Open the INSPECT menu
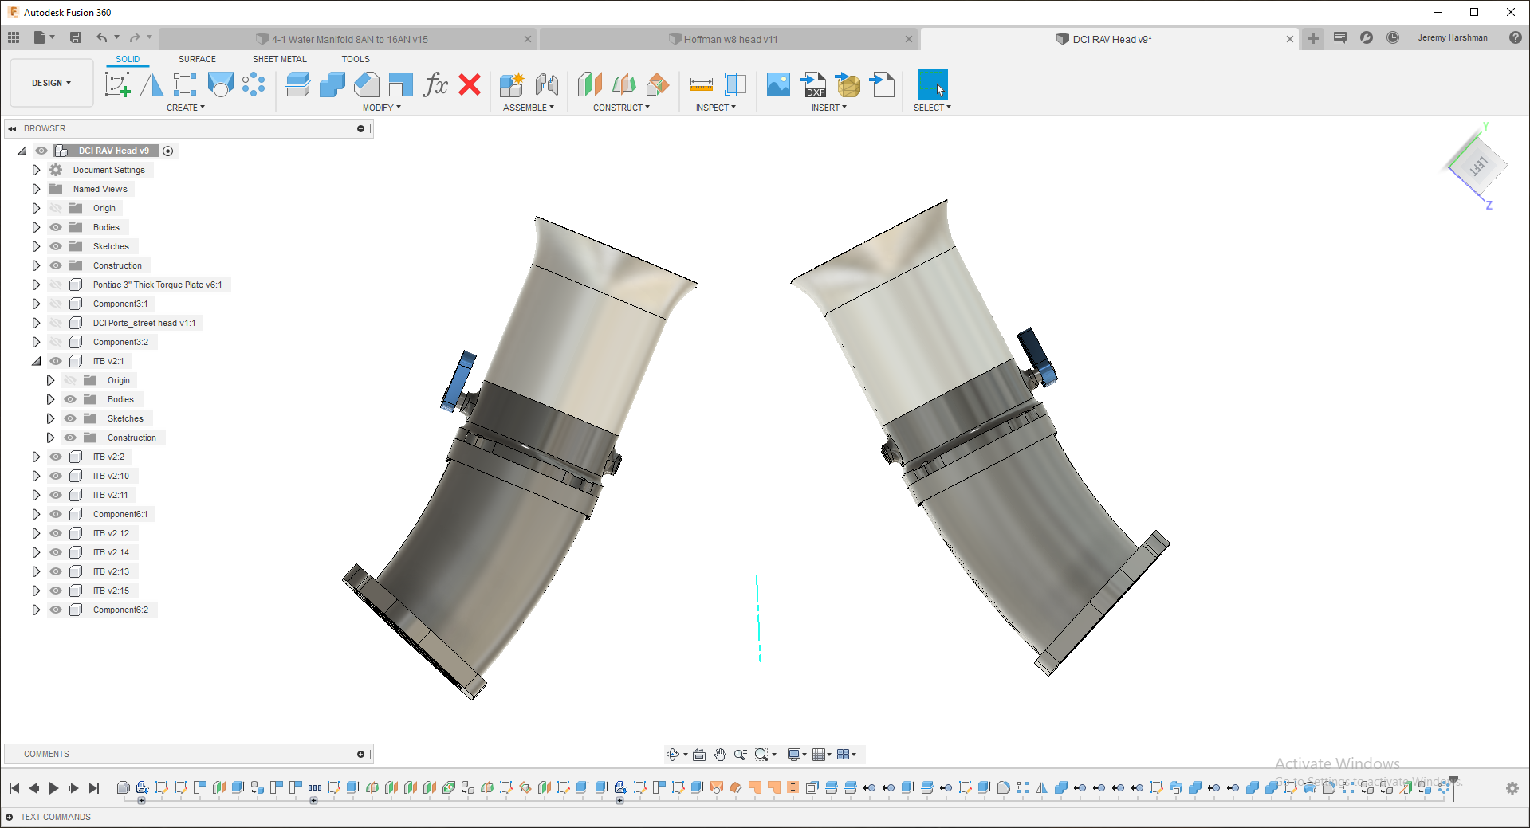 [716, 108]
